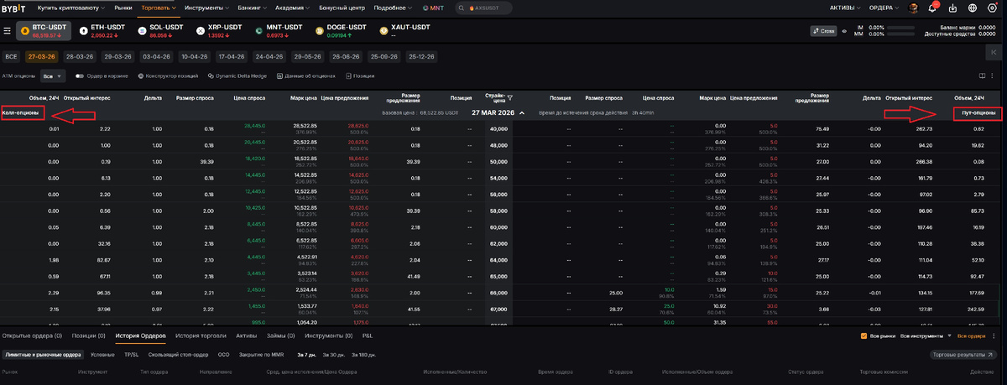Open the notifications bell
Image resolution: width=1007 pixels, height=385 pixels.
[x=932, y=8]
